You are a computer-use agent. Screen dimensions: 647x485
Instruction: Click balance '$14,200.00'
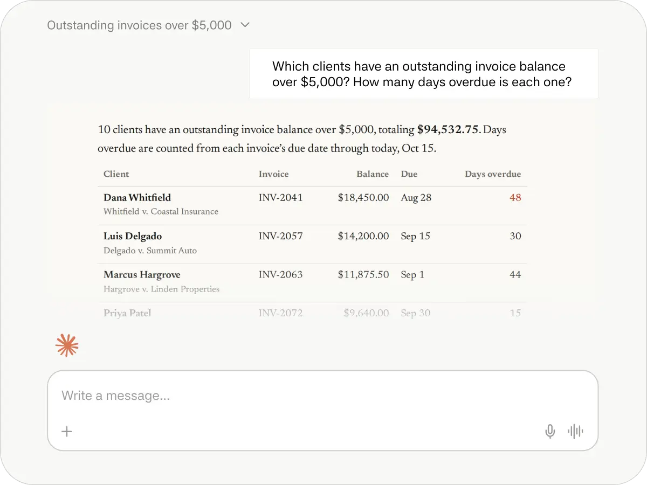coord(363,236)
